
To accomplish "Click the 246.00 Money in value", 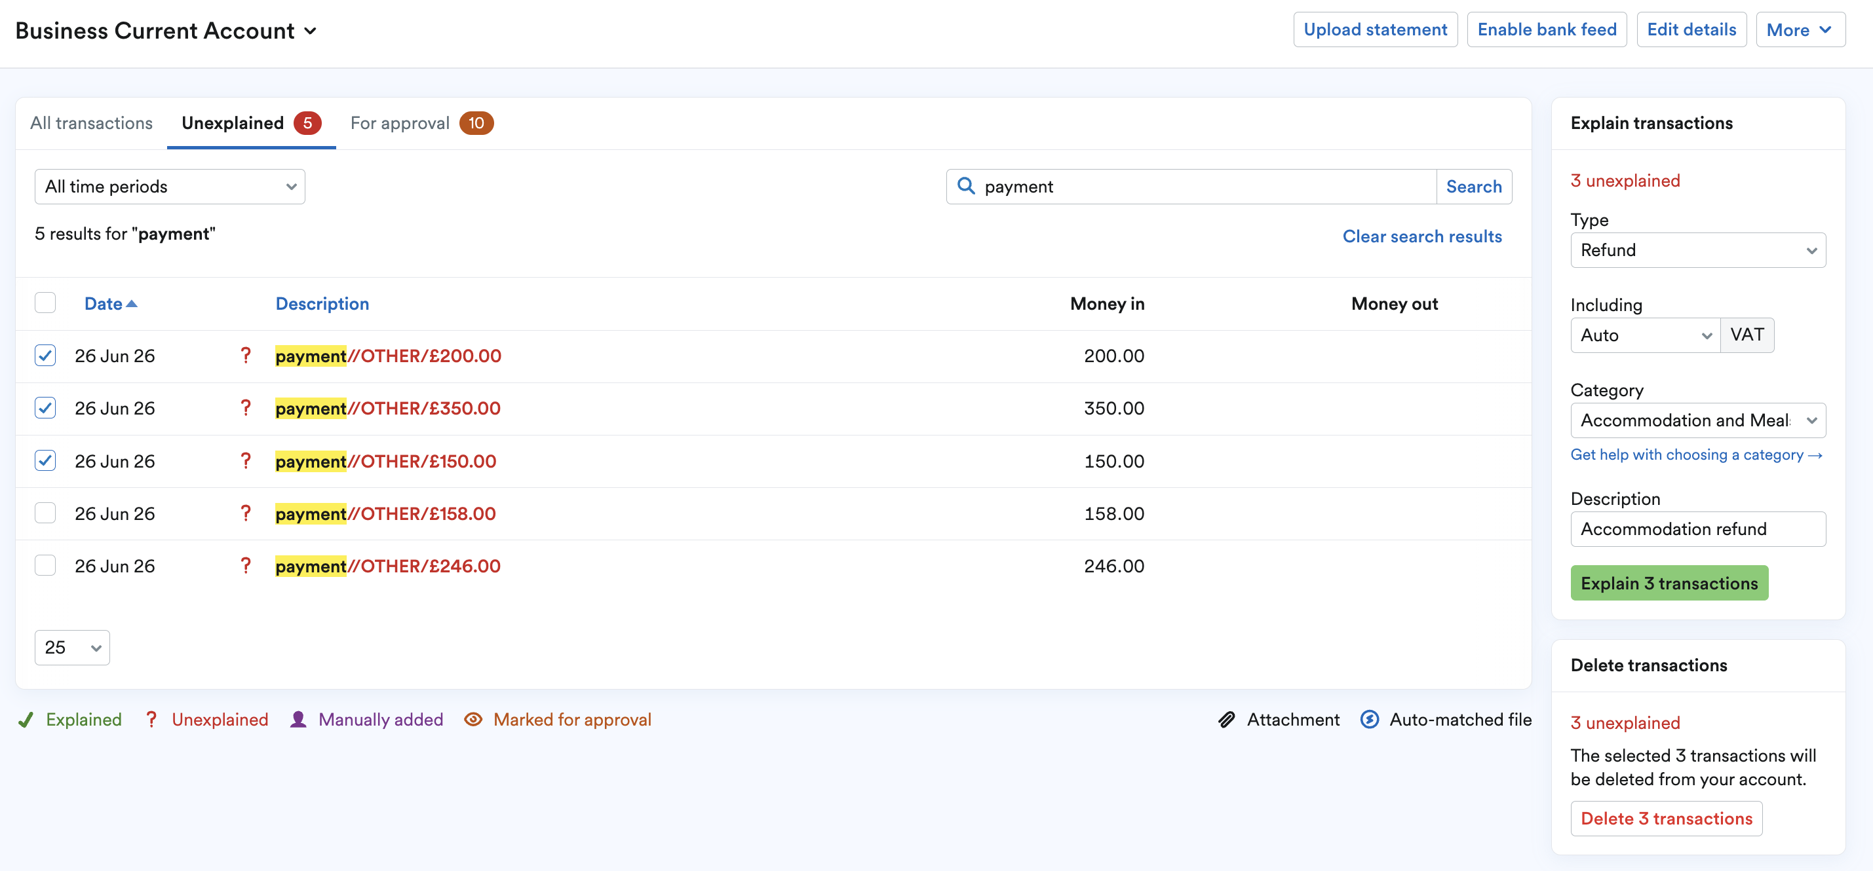I will [x=1113, y=565].
